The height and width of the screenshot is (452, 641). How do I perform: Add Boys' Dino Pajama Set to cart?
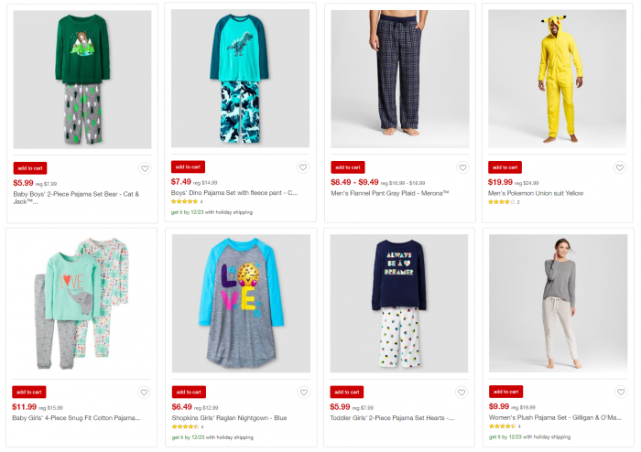pyautogui.click(x=188, y=167)
